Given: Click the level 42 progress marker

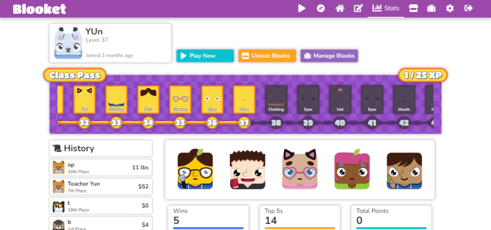Looking at the screenshot, I should (x=404, y=123).
